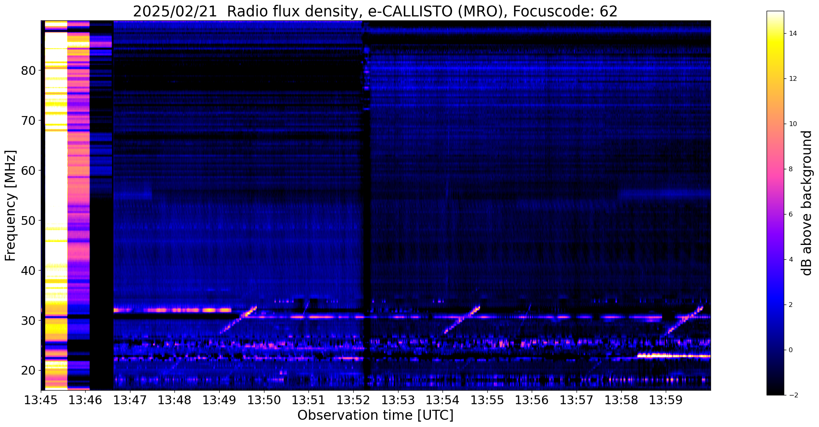
Task: Click the 13:55 time tick label
Action: [x=487, y=400]
